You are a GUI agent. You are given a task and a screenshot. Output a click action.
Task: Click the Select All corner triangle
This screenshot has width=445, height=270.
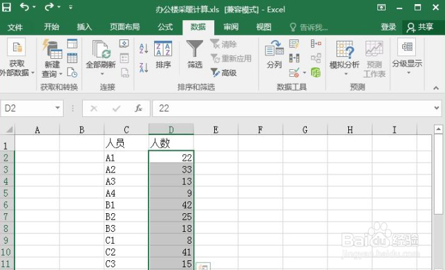pyautogui.click(x=9, y=129)
